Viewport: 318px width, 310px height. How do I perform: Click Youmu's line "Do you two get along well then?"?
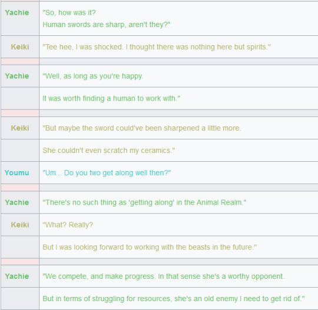(107, 173)
